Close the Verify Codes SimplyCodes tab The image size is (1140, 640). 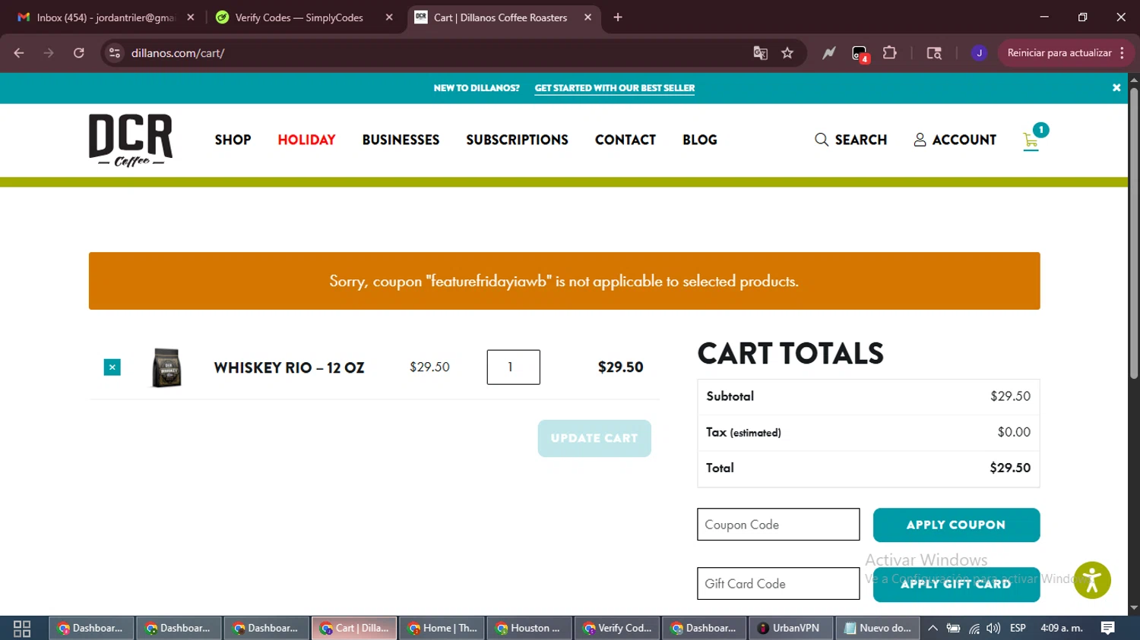pyautogui.click(x=389, y=17)
